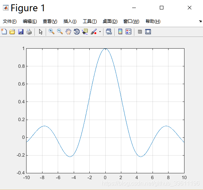Select the Edit Plot arrow tool
The height and width of the screenshot is (190, 203).
pos(41,32)
